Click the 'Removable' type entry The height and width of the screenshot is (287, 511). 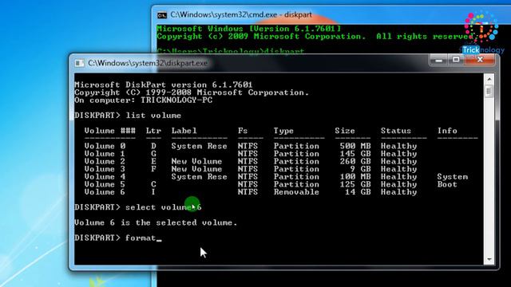[296, 192]
